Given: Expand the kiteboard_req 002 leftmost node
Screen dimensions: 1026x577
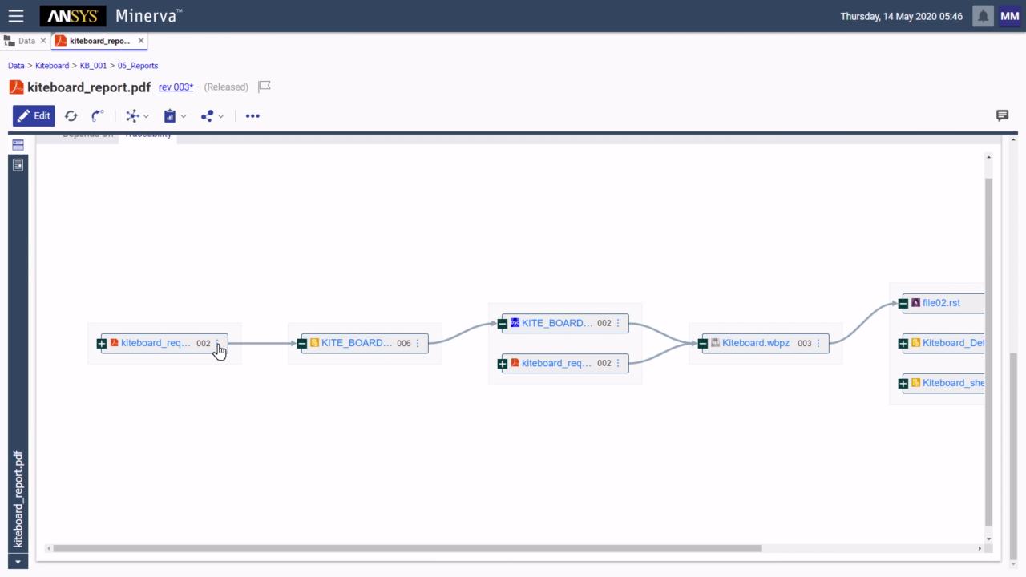Looking at the screenshot, I should coord(102,343).
